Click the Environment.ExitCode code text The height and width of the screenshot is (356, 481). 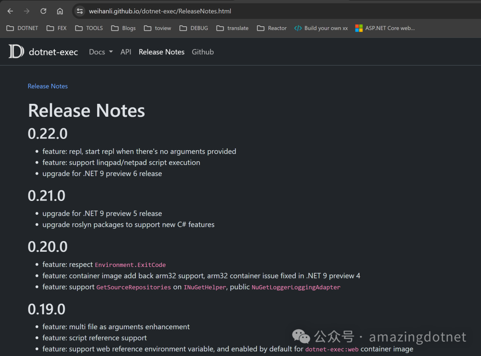coord(130,265)
